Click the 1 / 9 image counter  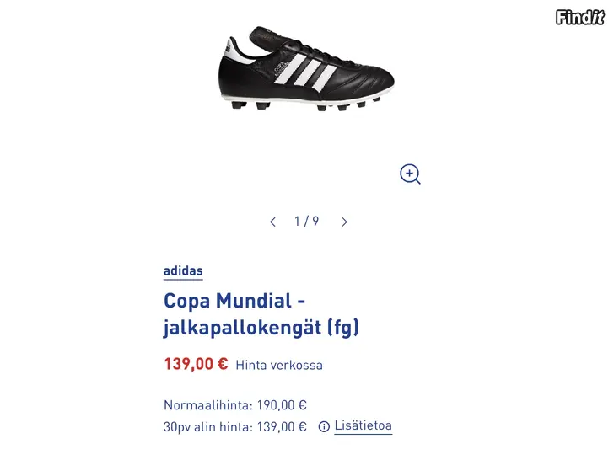point(306,222)
